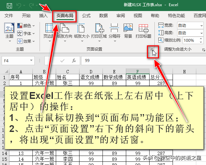The width and height of the screenshot is (206, 165).
Task: Click the 班级 header cell
Action: click(x=44, y=77)
